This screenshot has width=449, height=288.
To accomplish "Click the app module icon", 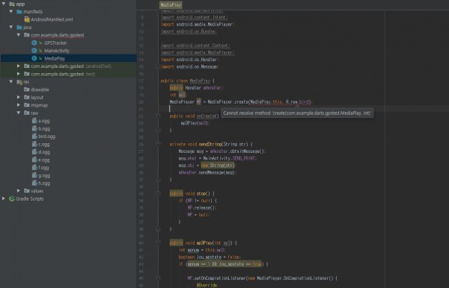I will coord(12,4).
